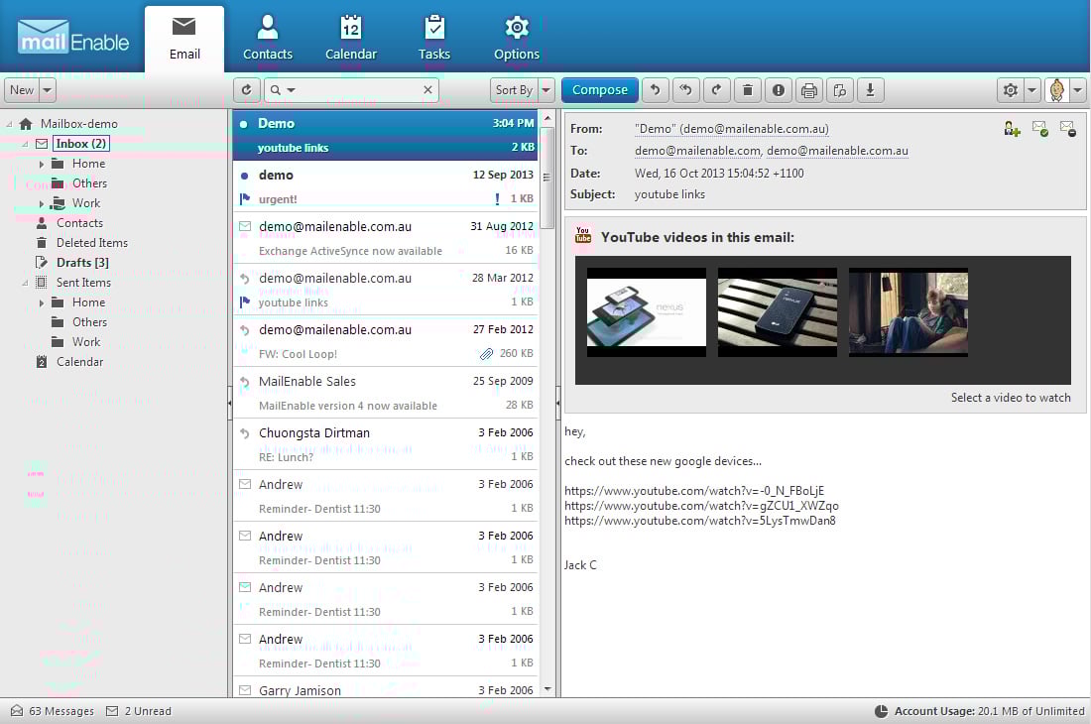Click the Reply All double-arrow icon

[x=685, y=90]
